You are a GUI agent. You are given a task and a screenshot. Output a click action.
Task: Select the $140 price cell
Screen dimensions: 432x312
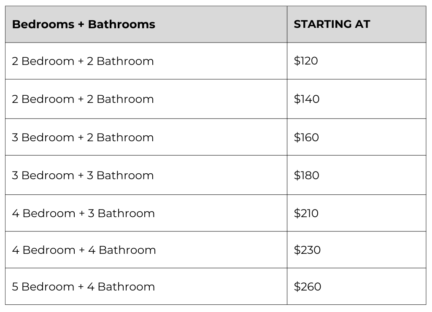pos(356,99)
